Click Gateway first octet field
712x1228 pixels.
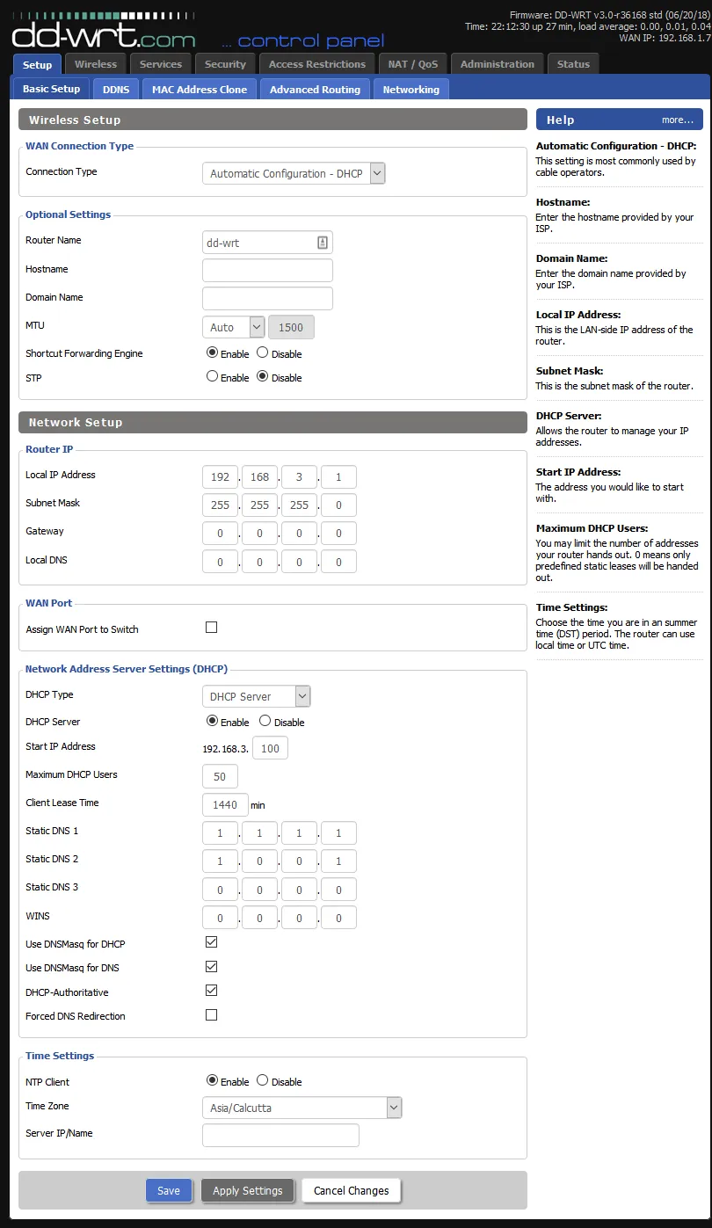click(220, 534)
